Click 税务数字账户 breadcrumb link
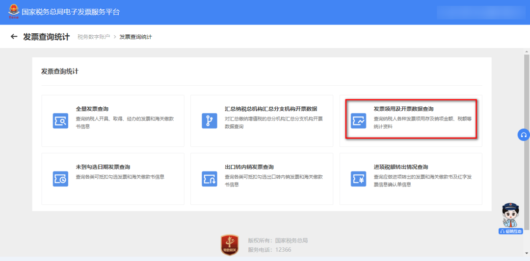530x261 pixels. 94,37
